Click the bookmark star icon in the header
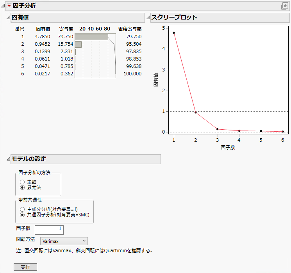 (x=285, y=6)
